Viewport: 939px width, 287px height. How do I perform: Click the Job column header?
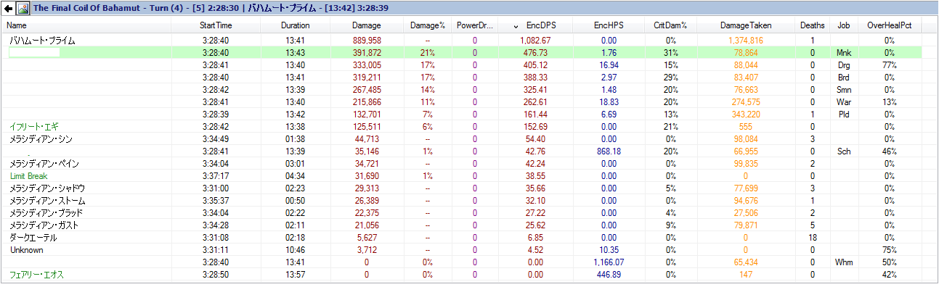tap(843, 25)
